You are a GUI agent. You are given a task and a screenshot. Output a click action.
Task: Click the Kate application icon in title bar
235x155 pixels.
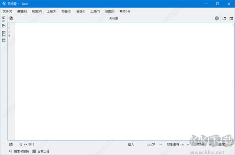pyautogui.click(x=4, y=4)
